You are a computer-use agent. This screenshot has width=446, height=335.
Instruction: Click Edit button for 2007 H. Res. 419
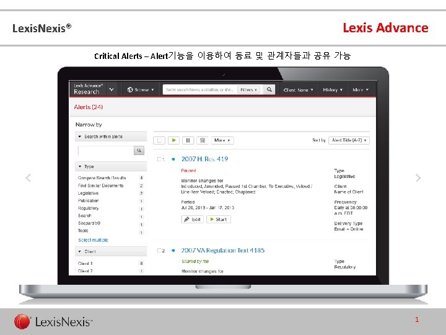coord(192,220)
